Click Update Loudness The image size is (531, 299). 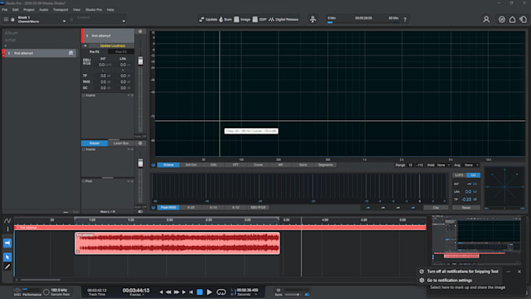(112, 46)
